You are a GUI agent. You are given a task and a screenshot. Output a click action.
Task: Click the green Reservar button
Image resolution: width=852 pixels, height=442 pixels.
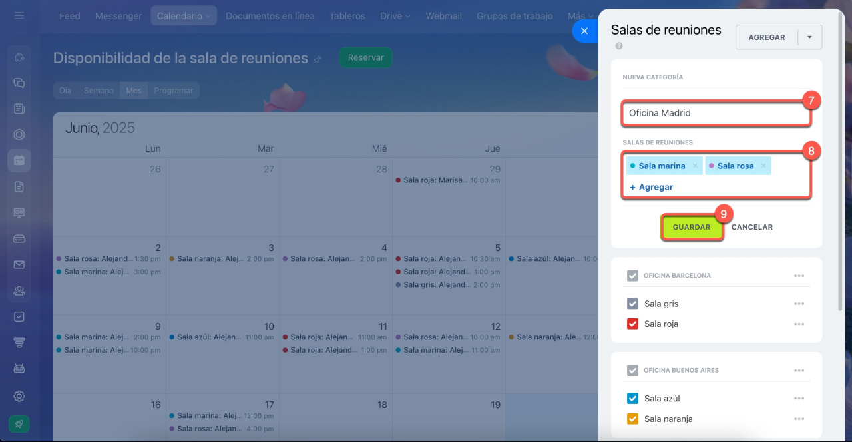[x=366, y=57]
